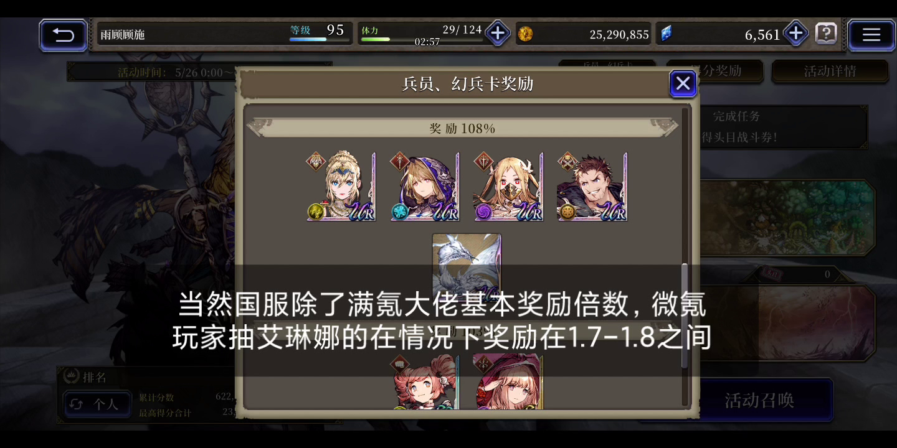
Task: Select the bearded man UR character card
Action: pos(592,186)
